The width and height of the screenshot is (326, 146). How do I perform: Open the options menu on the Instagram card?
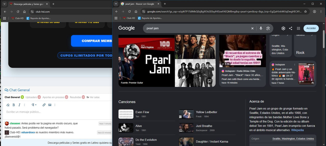295,65
